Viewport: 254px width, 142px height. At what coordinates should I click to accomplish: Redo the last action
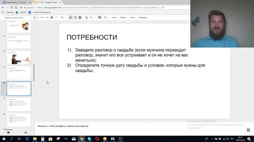(x=47, y=17)
